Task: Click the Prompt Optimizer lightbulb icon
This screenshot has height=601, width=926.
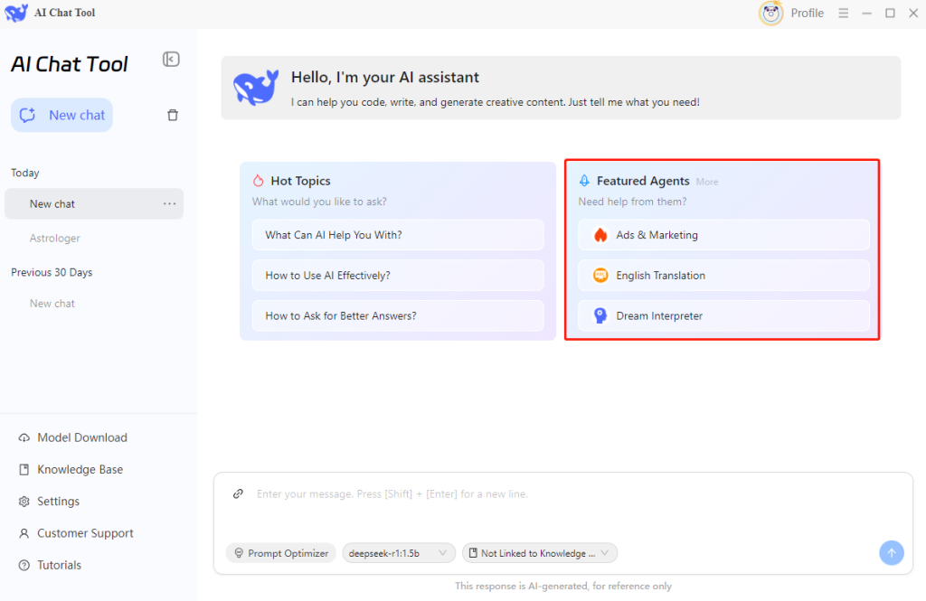Action: coord(239,553)
